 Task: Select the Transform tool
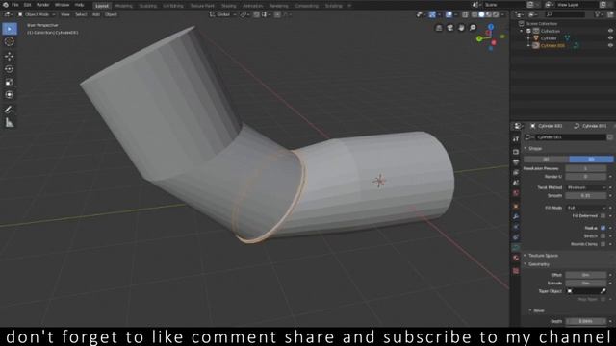coord(10,95)
